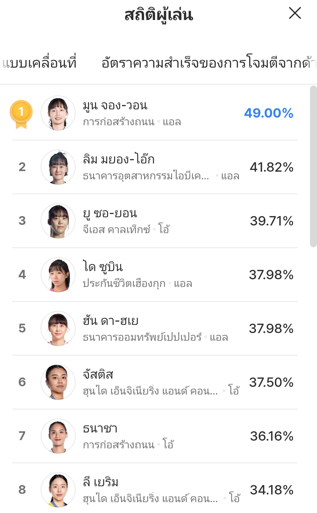The height and width of the screenshot is (513, 317).
Task: Click the 36.16% value for ธนาชา
Action: [x=272, y=436]
